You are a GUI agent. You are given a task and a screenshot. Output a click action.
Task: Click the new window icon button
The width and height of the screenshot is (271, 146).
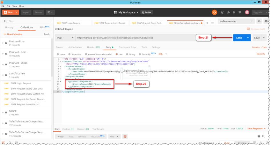[x=50, y=12]
